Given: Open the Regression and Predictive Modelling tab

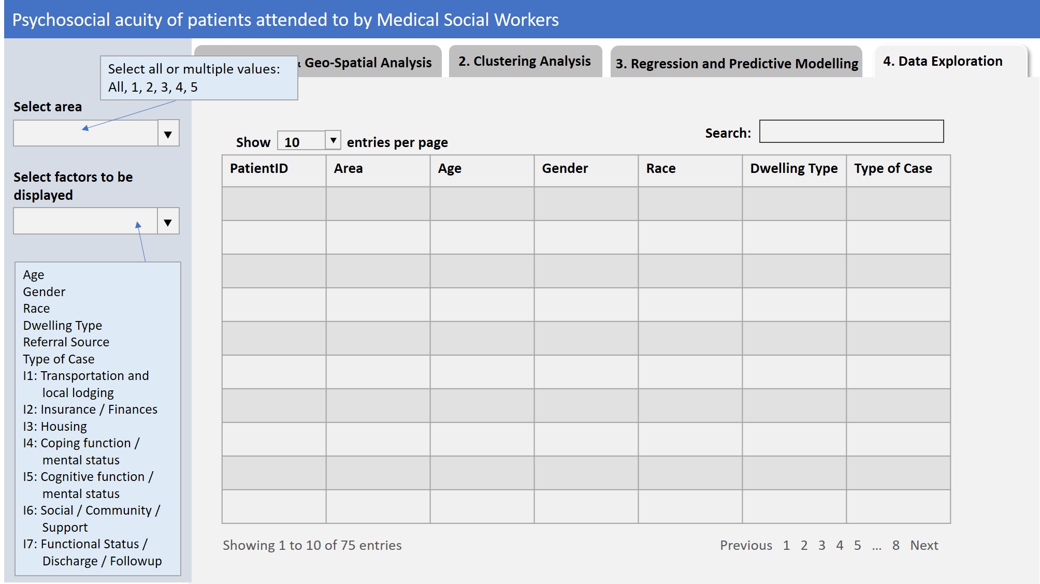Looking at the screenshot, I should tap(735, 64).
